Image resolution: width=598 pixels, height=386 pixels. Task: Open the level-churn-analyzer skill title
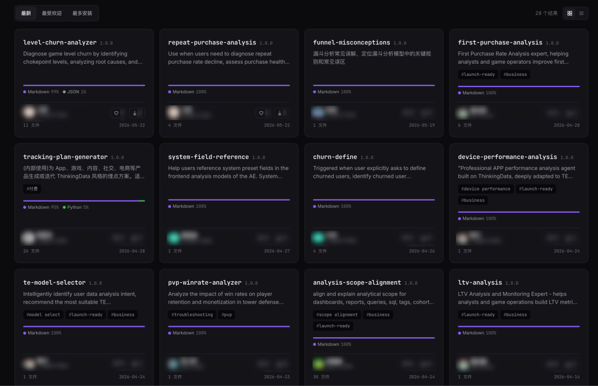pos(60,42)
